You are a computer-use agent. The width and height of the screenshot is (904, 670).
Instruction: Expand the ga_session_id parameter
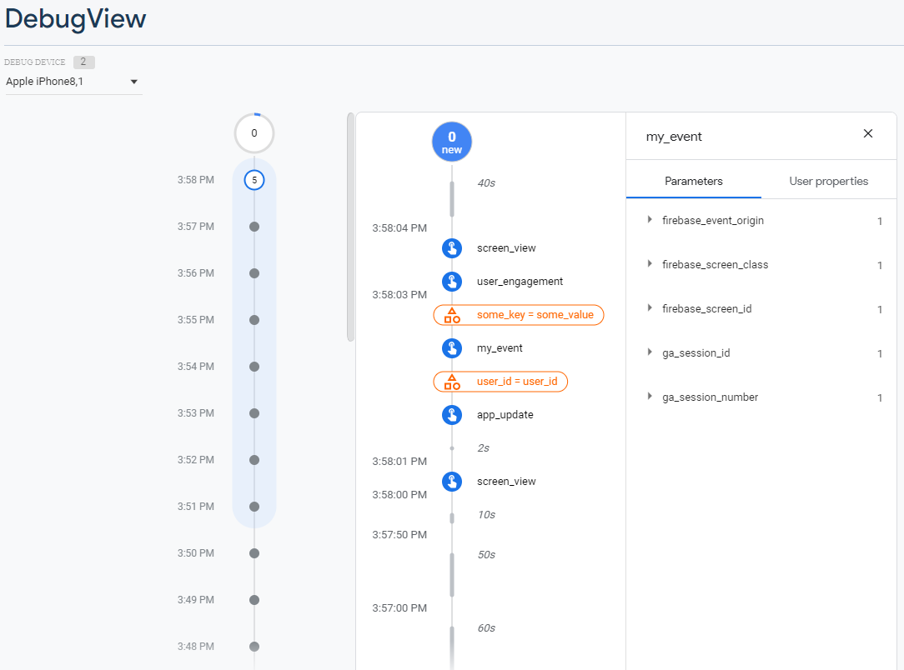tap(650, 352)
